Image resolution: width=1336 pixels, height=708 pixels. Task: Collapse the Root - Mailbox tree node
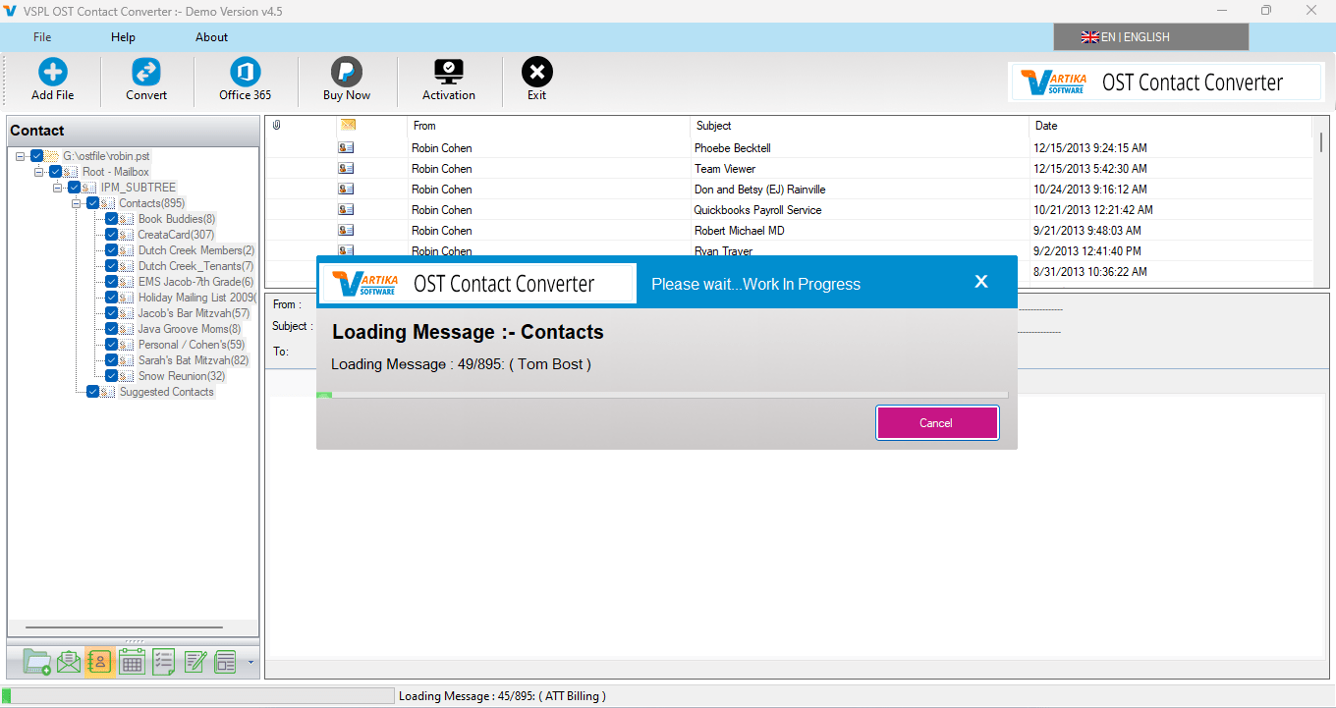pyautogui.click(x=39, y=172)
